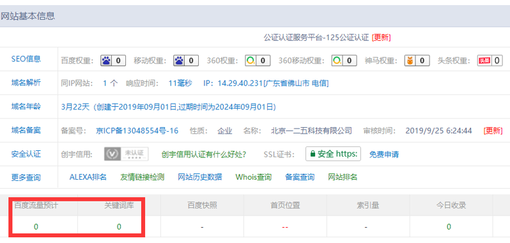Open the 域名解析 link

coord(26,82)
